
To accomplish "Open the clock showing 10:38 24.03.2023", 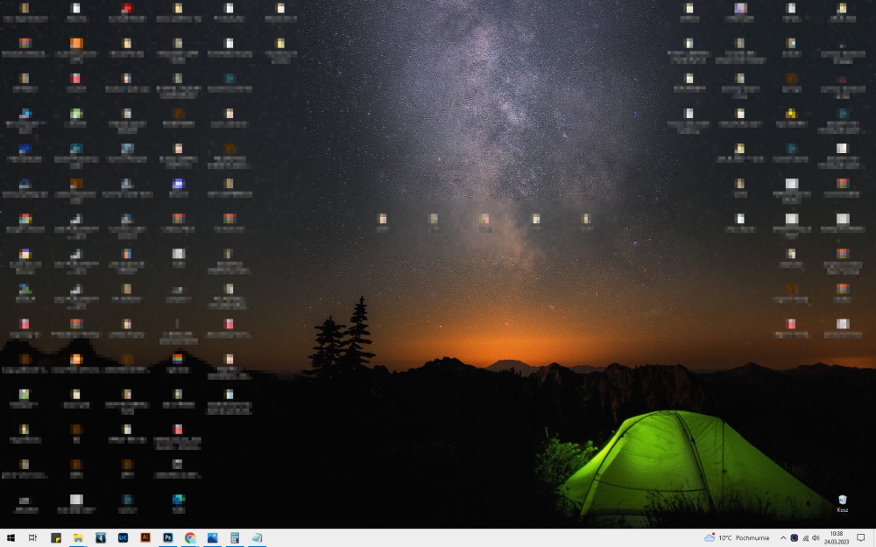I will pos(837,537).
